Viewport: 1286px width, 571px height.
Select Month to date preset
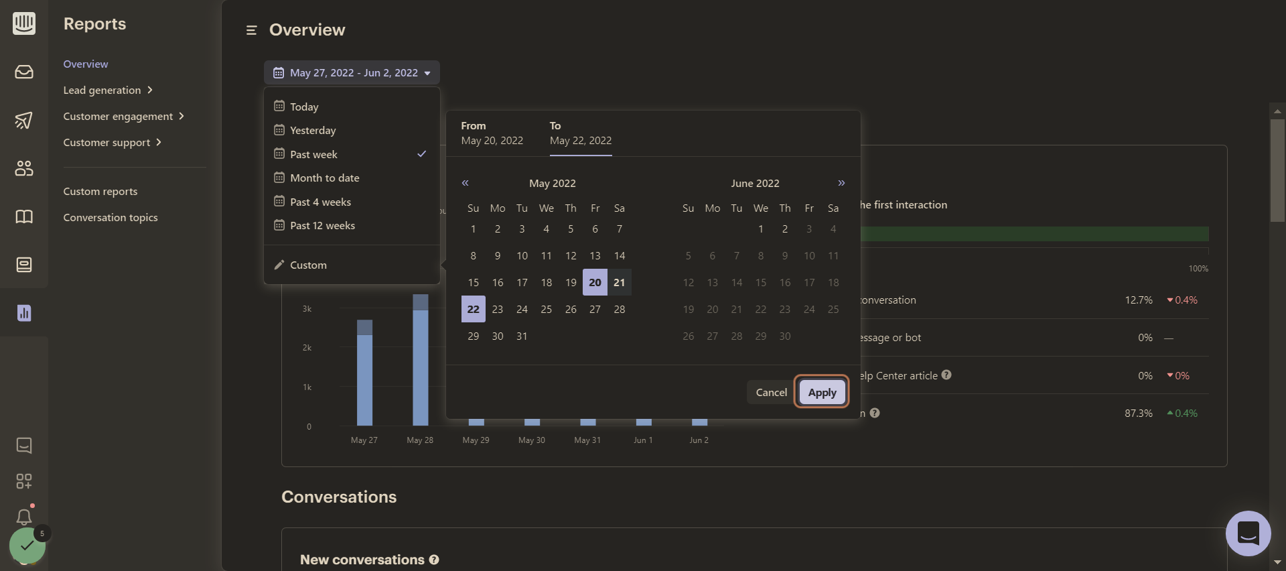click(352, 178)
